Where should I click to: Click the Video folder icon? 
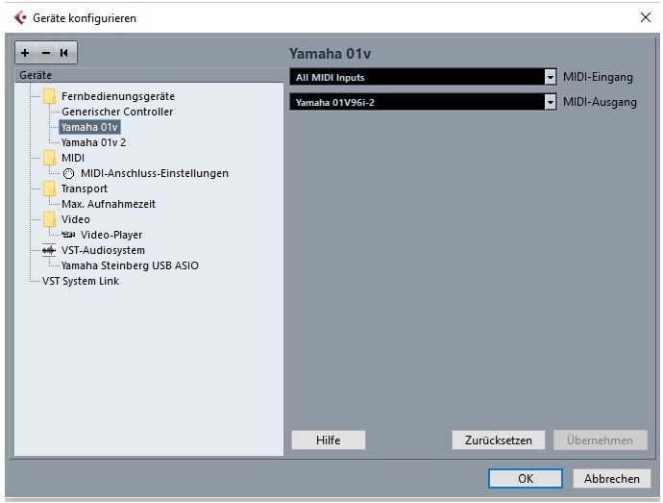[49, 219]
